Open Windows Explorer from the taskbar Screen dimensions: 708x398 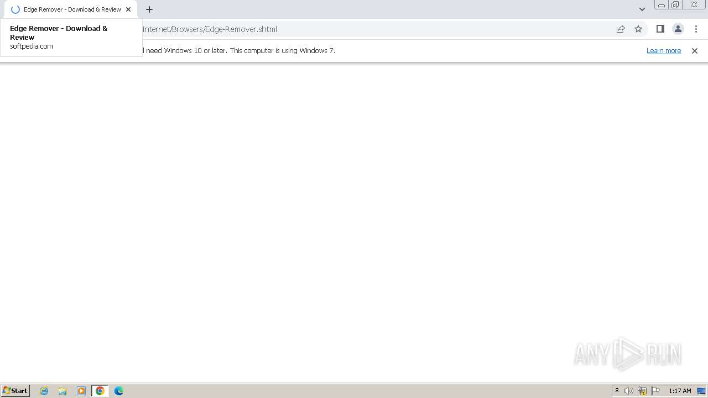click(x=63, y=391)
